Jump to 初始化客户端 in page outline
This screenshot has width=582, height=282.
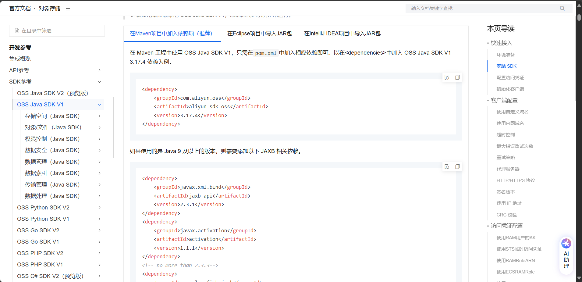click(510, 89)
